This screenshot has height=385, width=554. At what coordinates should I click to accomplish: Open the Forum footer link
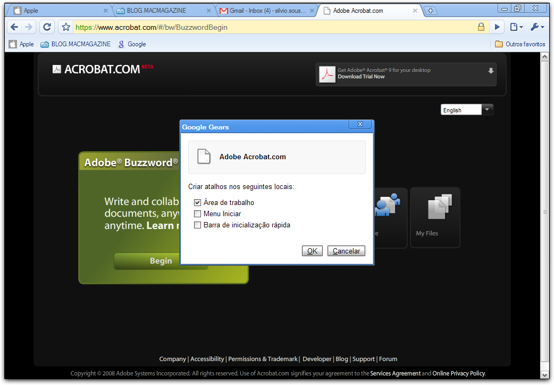[x=388, y=359]
